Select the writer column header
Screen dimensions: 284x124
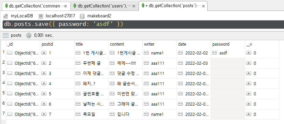pyautogui.click(x=159, y=44)
